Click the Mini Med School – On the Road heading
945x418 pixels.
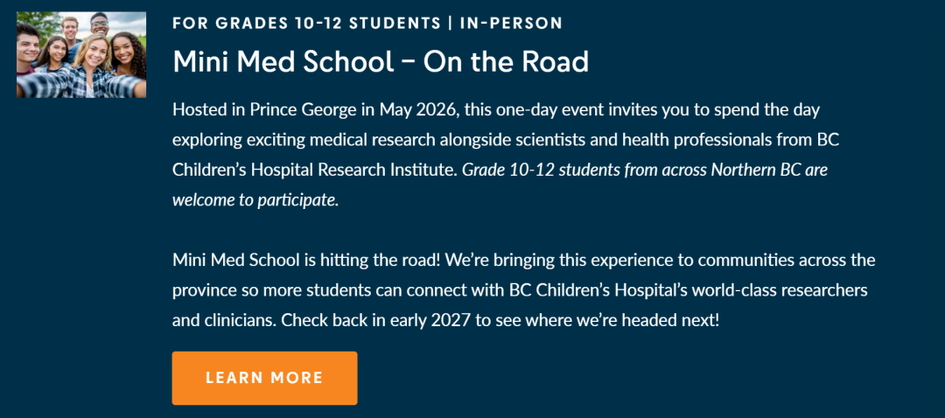click(381, 61)
